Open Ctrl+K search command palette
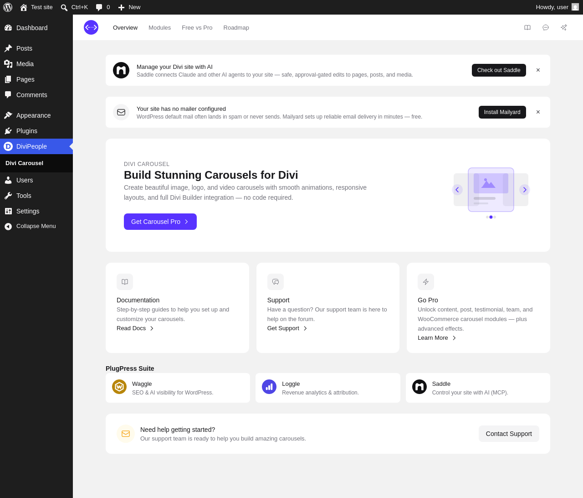 coord(74,7)
